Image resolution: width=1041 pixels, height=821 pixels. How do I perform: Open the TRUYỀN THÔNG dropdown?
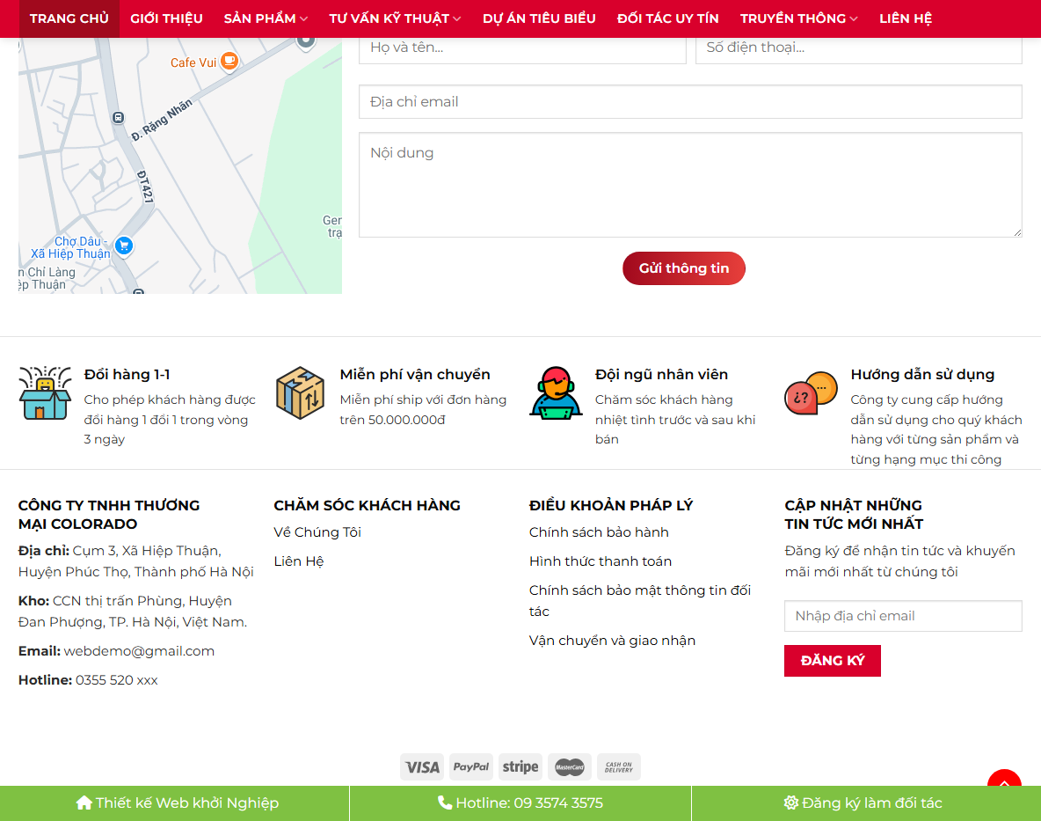797,18
